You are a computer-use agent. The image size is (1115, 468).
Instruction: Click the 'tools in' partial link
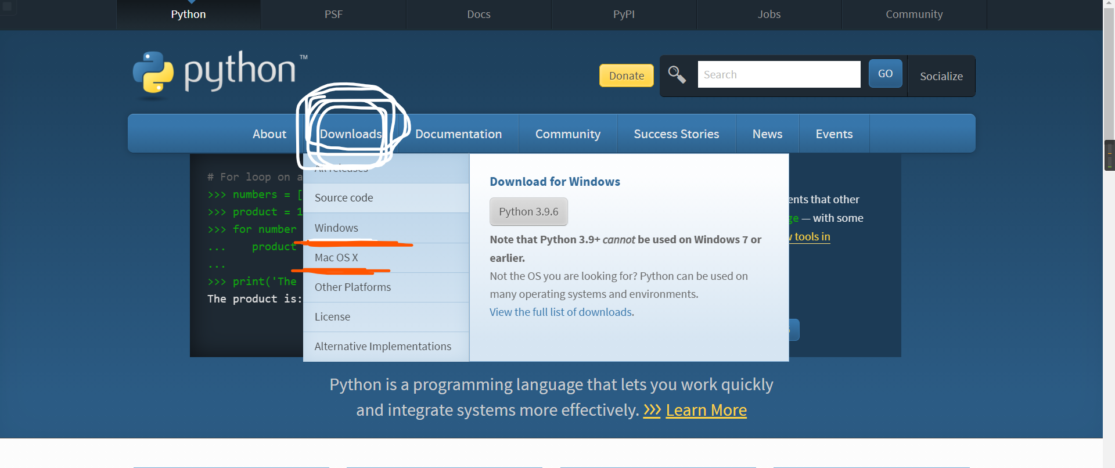pos(810,236)
